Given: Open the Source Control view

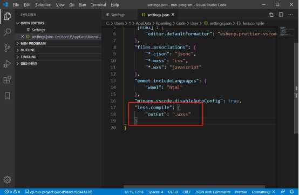Looking at the screenshot, I should click(x=7, y=48).
